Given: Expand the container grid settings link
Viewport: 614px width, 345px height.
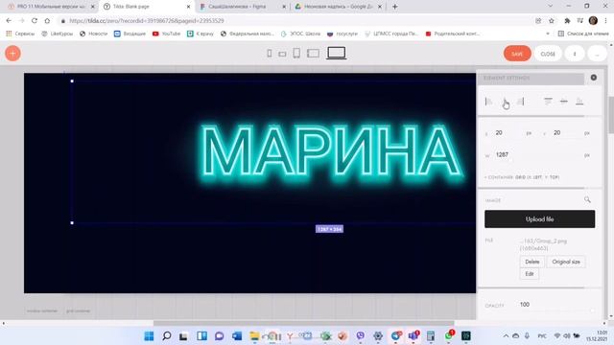Looking at the screenshot, I should point(522,177).
